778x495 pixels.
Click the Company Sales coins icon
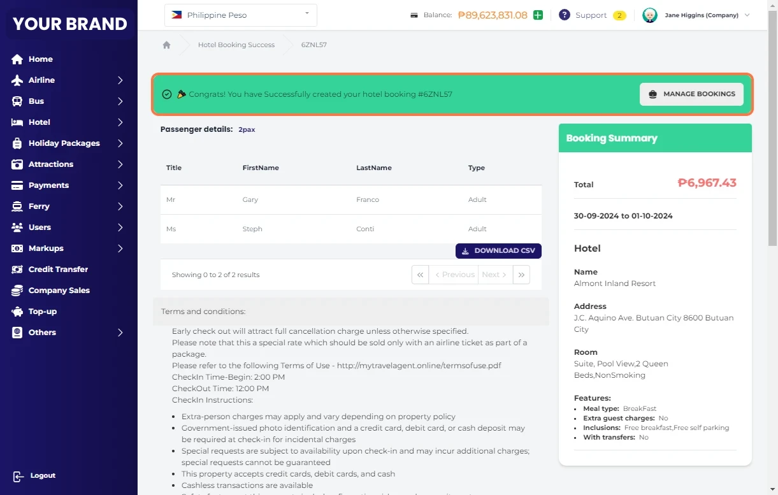click(x=17, y=291)
